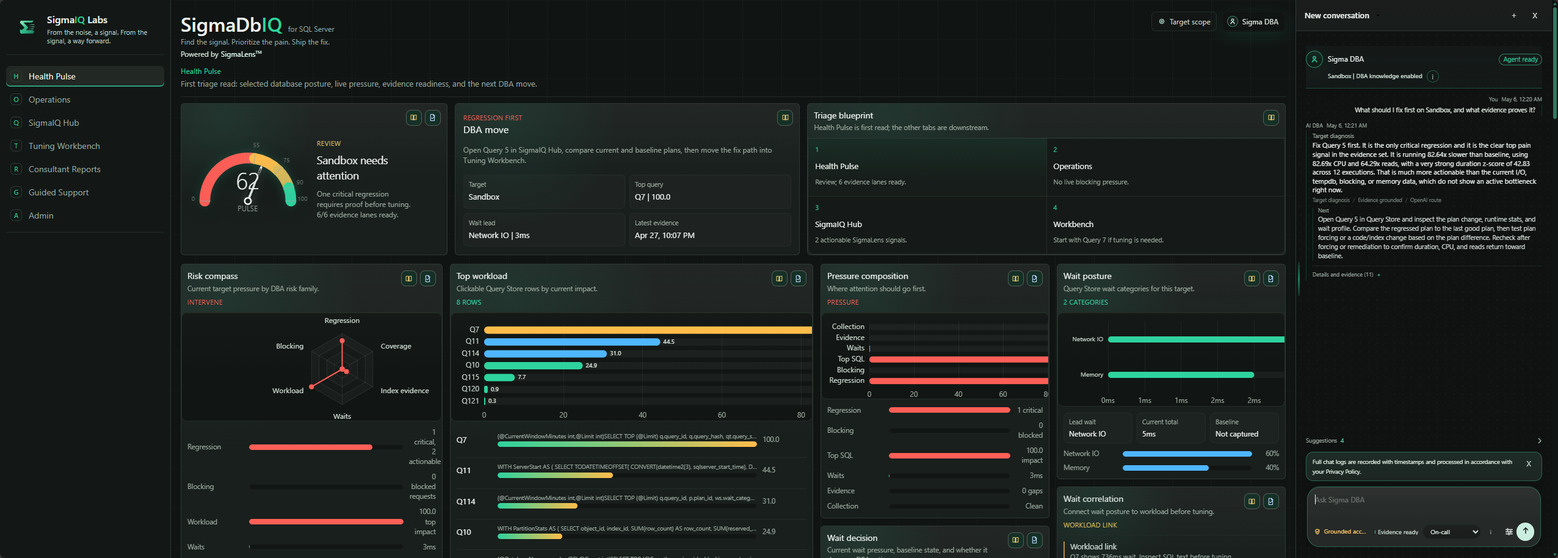The height and width of the screenshot is (558, 1558).
Task: Start a new chat with the plus icon
Action: [1514, 16]
